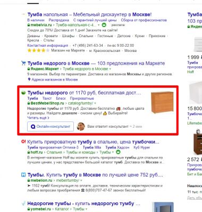Click the consultant avatar photo

pyautogui.click(x=81, y=126)
